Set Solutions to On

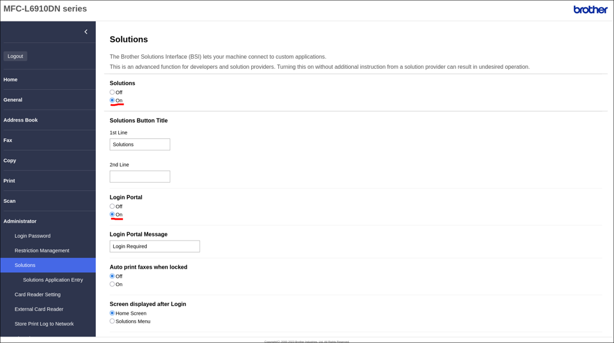tap(112, 101)
